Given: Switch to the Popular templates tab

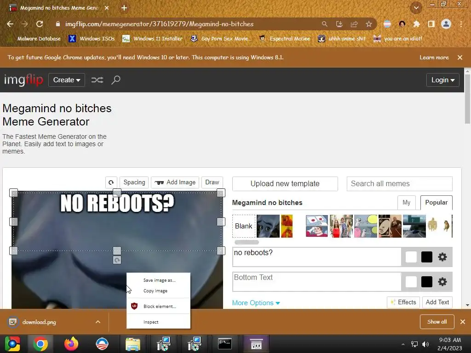Looking at the screenshot, I should pos(436,203).
